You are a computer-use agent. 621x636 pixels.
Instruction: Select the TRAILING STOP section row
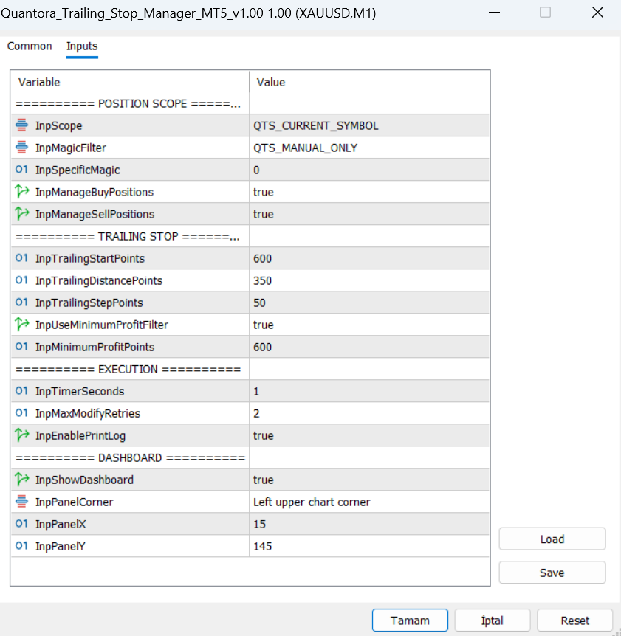(x=250, y=236)
